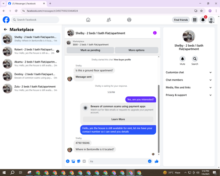Open Shelby conversation in the list

click(x=31, y=39)
